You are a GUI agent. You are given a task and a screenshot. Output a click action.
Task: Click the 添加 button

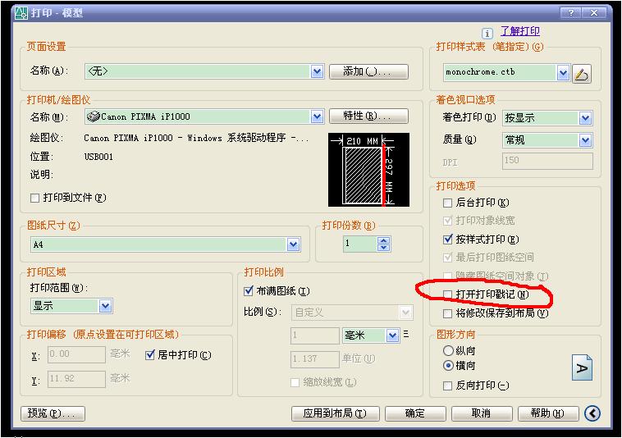pyautogui.click(x=368, y=71)
